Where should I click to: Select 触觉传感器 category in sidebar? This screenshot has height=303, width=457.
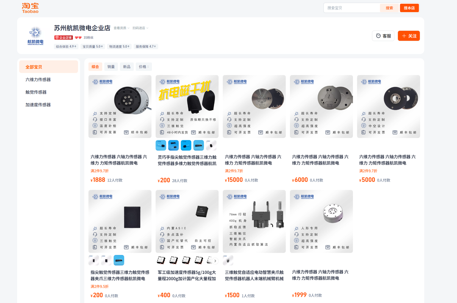(x=49, y=92)
